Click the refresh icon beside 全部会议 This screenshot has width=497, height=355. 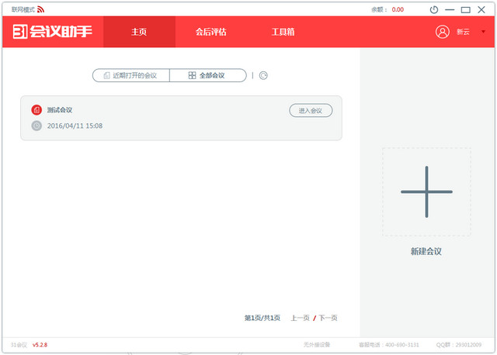263,75
